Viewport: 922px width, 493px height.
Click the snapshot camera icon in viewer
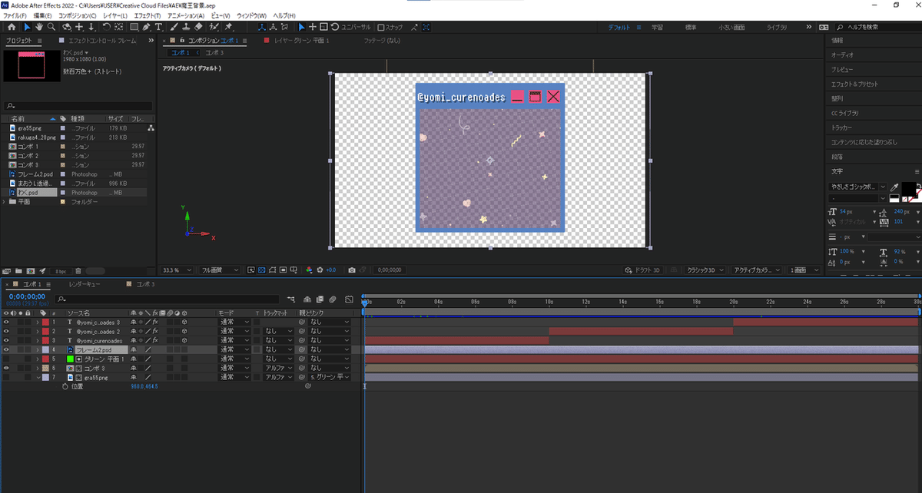351,270
